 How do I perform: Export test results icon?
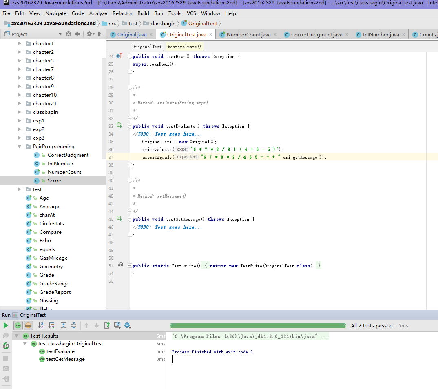[x=107, y=325]
